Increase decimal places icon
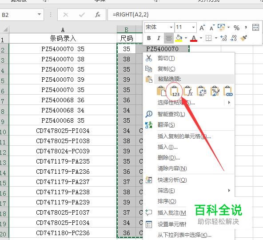 [x=223, y=38]
